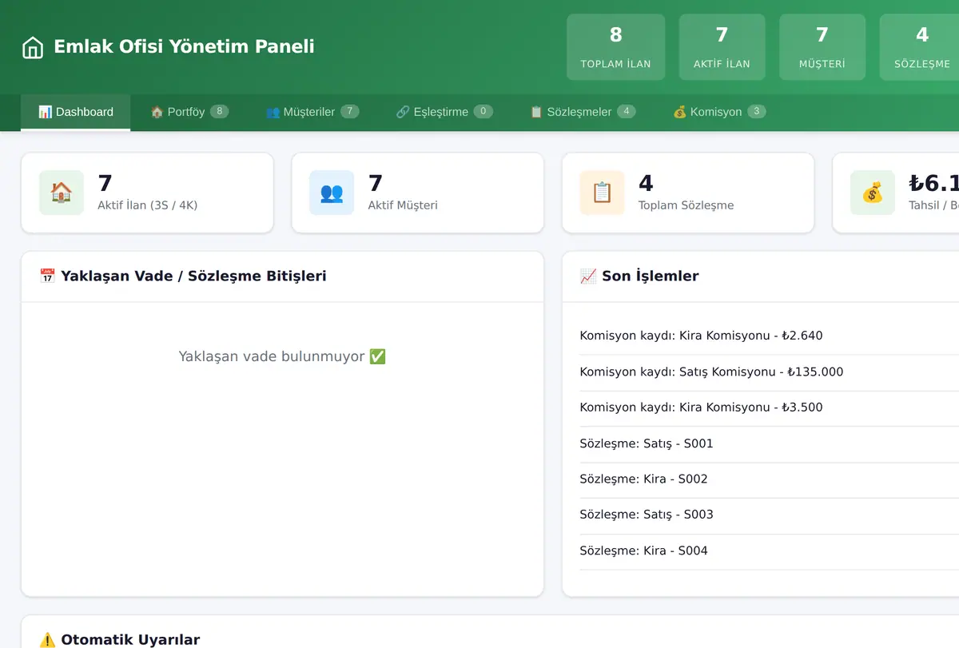Click the Emlak Ofisi Yönetim Paneli title
The image size is (959, 648).
(x=184, y=46)
